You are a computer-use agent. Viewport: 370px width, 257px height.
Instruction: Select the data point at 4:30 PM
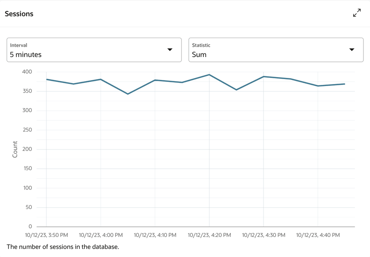pyautogui.click(x=263, y=77)
